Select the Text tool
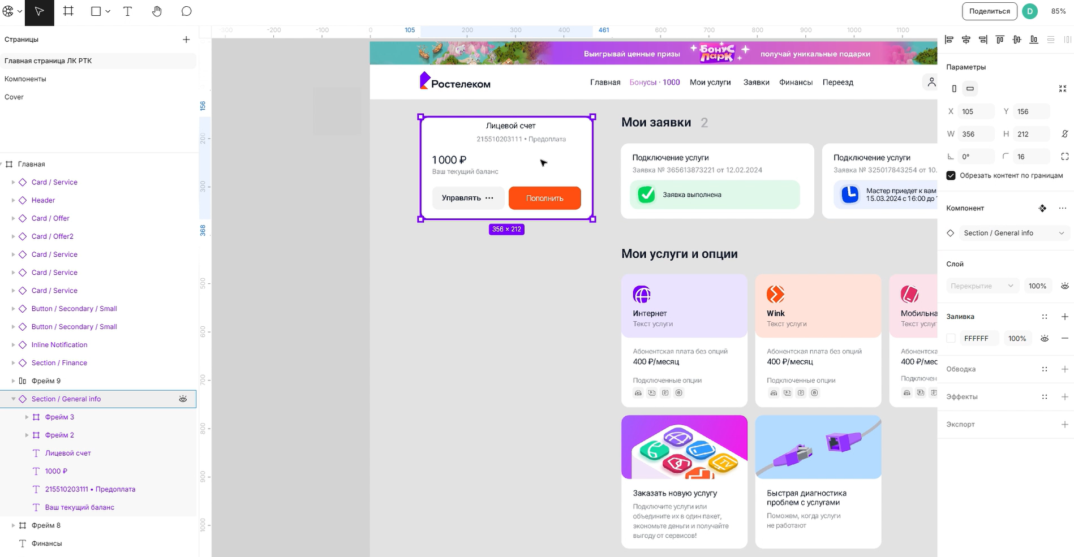The width and height of the screenshot is (1074, 557). pos(127,11)
